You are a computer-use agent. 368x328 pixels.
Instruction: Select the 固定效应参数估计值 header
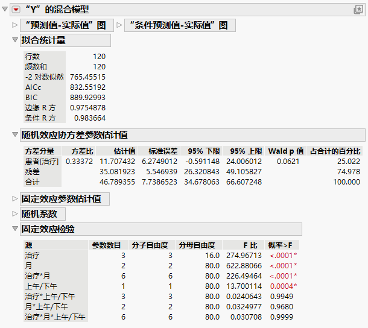[x=65, y=199]
